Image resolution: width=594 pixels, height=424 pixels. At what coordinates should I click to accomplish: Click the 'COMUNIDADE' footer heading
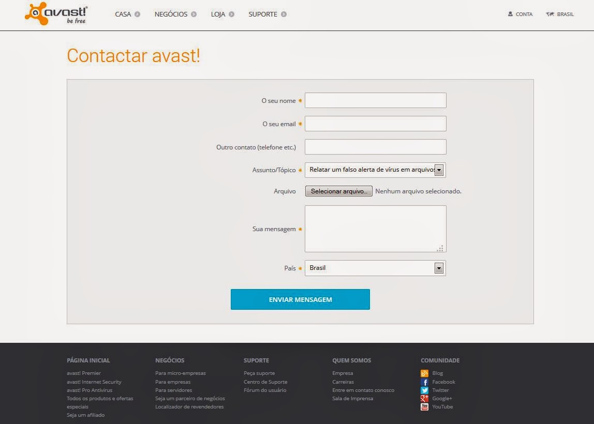440,360
